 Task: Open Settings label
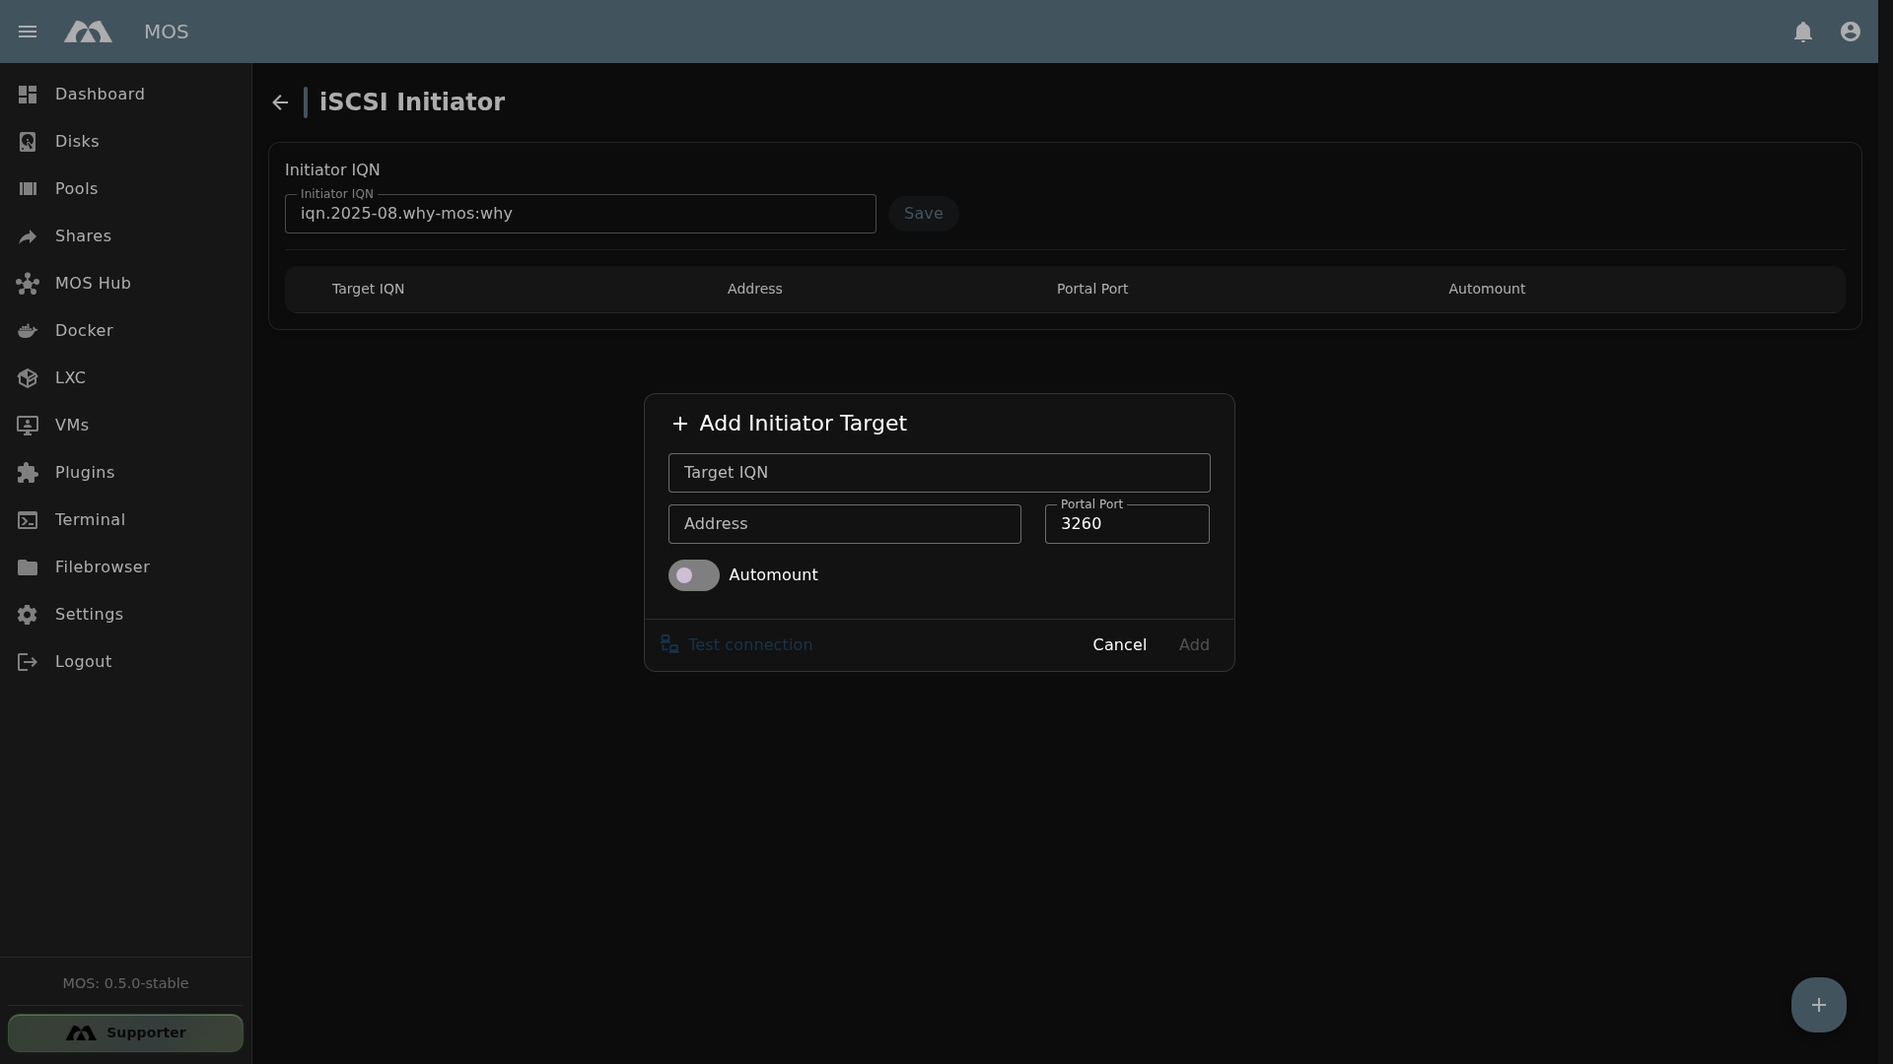[x=89, y=615]
